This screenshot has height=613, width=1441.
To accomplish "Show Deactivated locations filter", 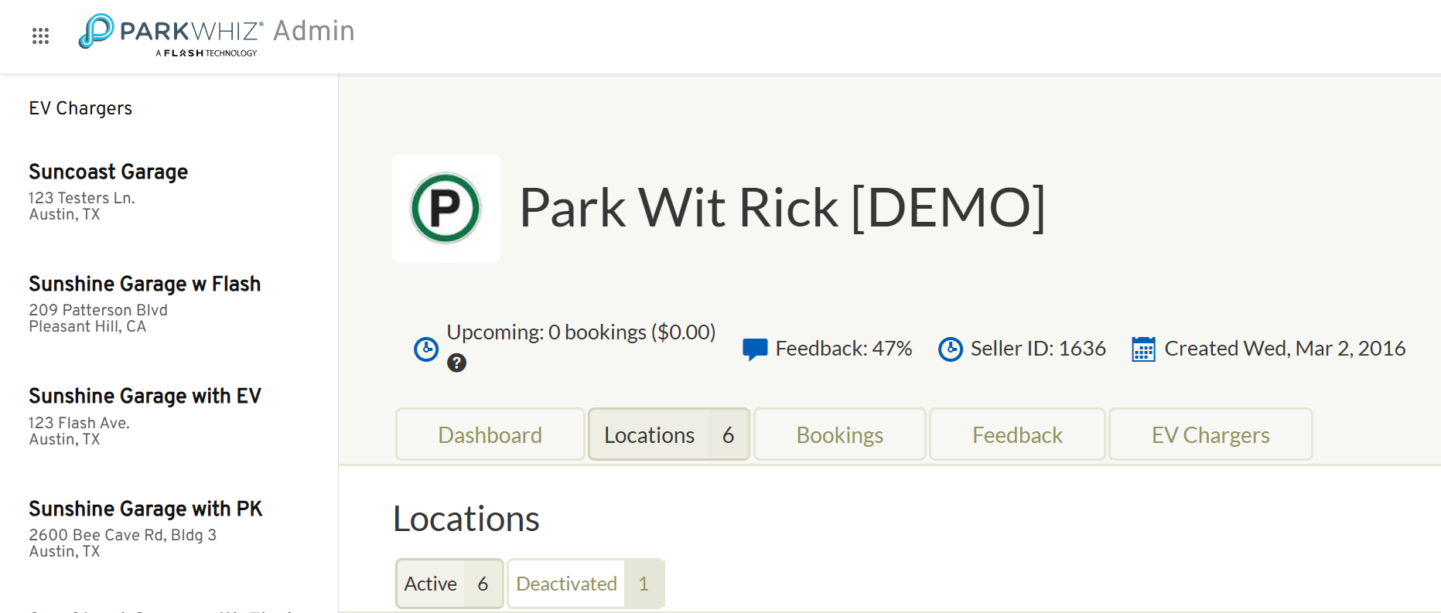I will click(x=586, y=584).
